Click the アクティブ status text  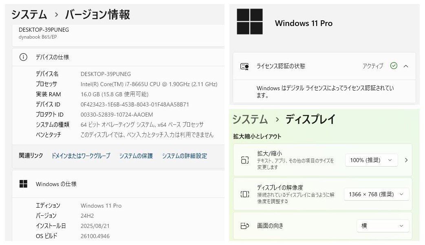click(x=373, y=66)
